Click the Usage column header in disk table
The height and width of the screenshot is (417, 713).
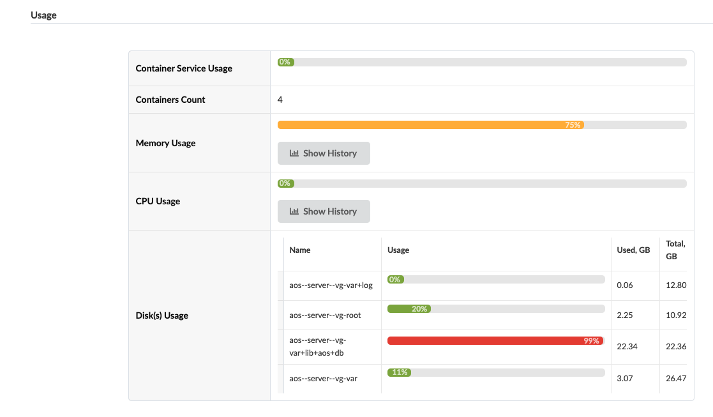[398, 250]
